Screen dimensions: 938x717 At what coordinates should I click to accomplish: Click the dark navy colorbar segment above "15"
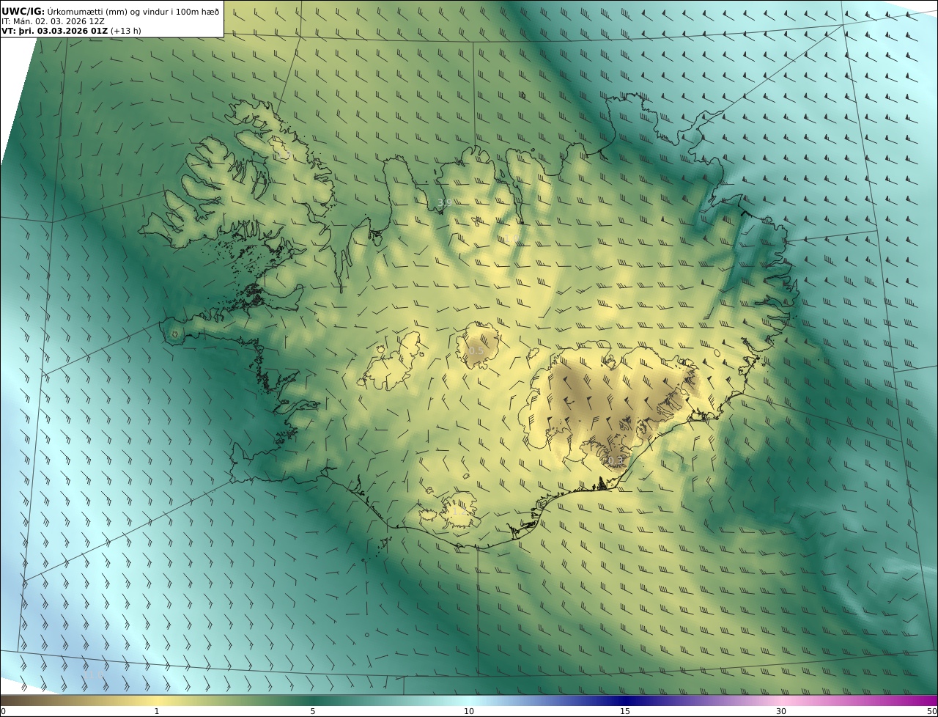click(x=625, y=700)
